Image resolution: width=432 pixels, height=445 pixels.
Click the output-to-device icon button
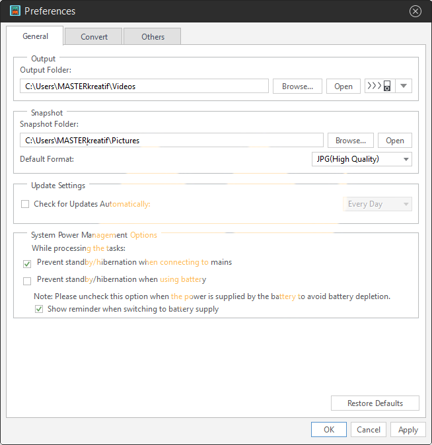coord(380,86)
